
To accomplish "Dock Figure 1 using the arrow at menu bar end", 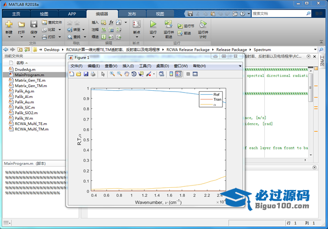I will (x=240, y=66).
